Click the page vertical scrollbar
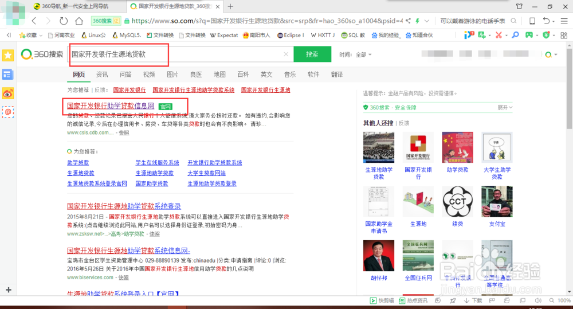Viewport: 573px width, 309px height. (569, 89)
